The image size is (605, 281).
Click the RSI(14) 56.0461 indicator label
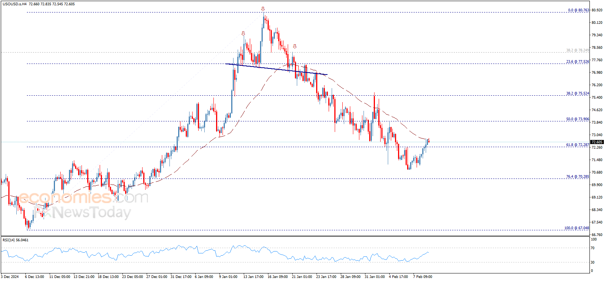16,240
